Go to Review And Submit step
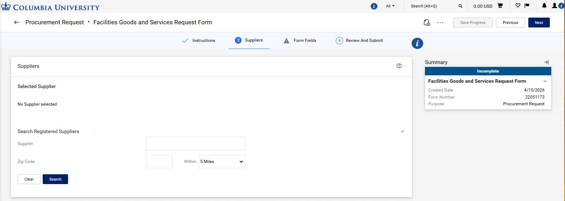 pos(359,40)
